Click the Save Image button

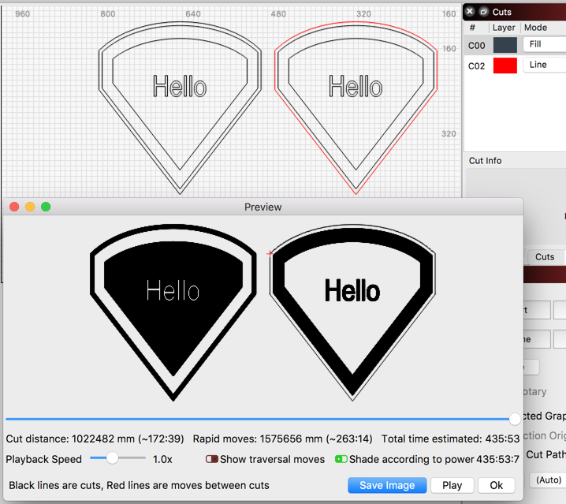[x=387, y=485]
